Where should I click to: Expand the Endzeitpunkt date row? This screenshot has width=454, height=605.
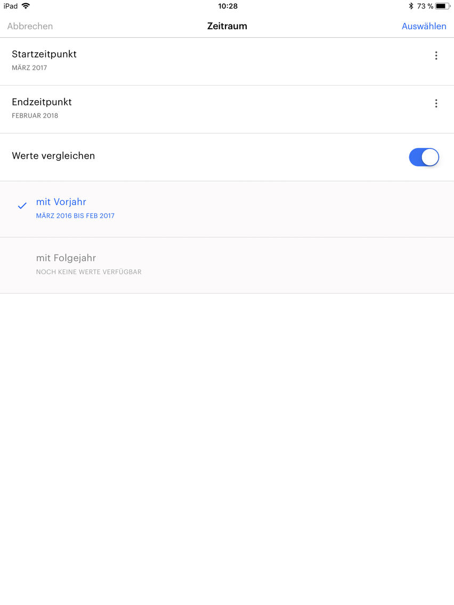[227, 110]
